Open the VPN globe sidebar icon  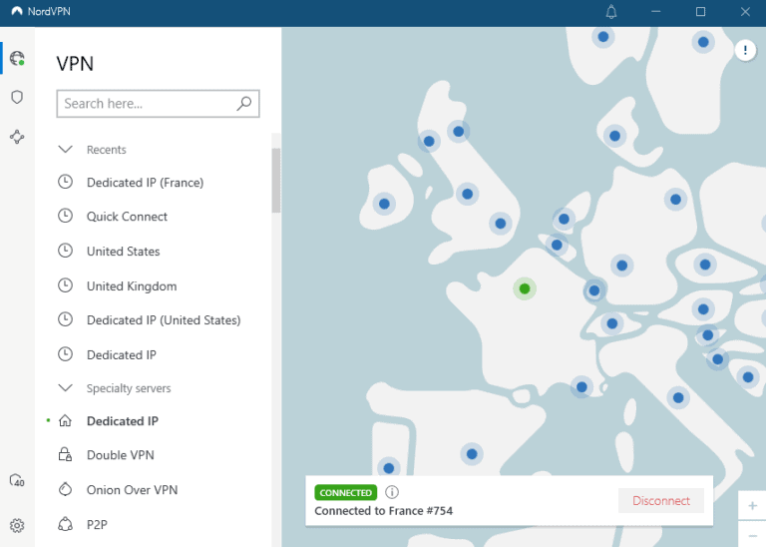17,59
